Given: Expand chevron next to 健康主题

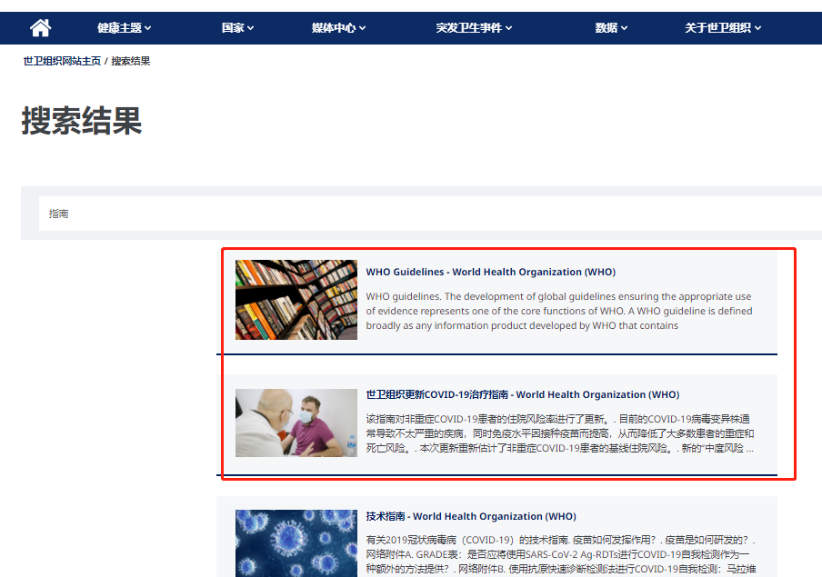Looking at the screenshot, I should pos(148,28).
